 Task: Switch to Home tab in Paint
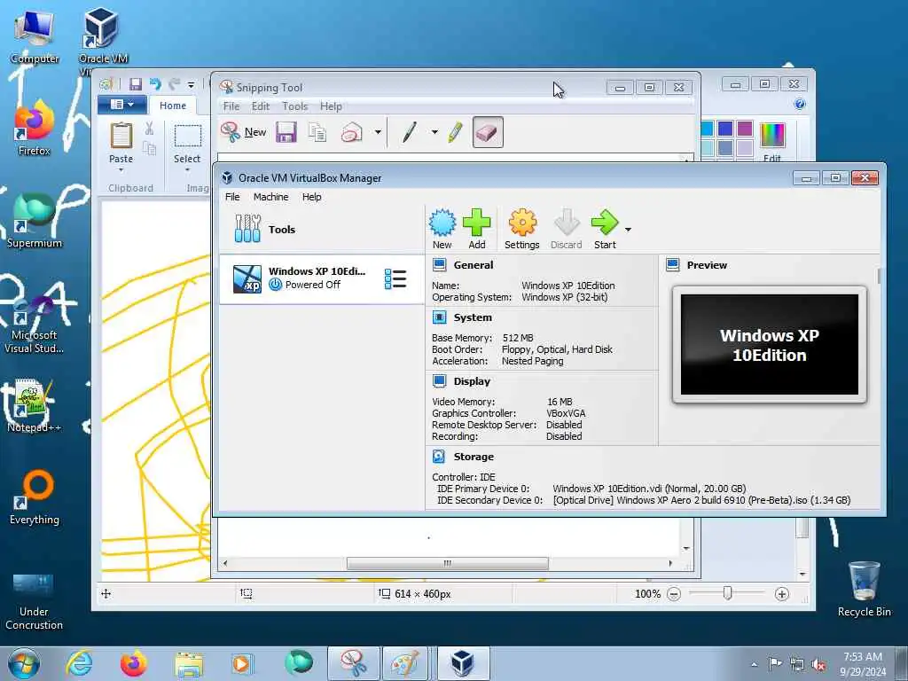point(173,106)
